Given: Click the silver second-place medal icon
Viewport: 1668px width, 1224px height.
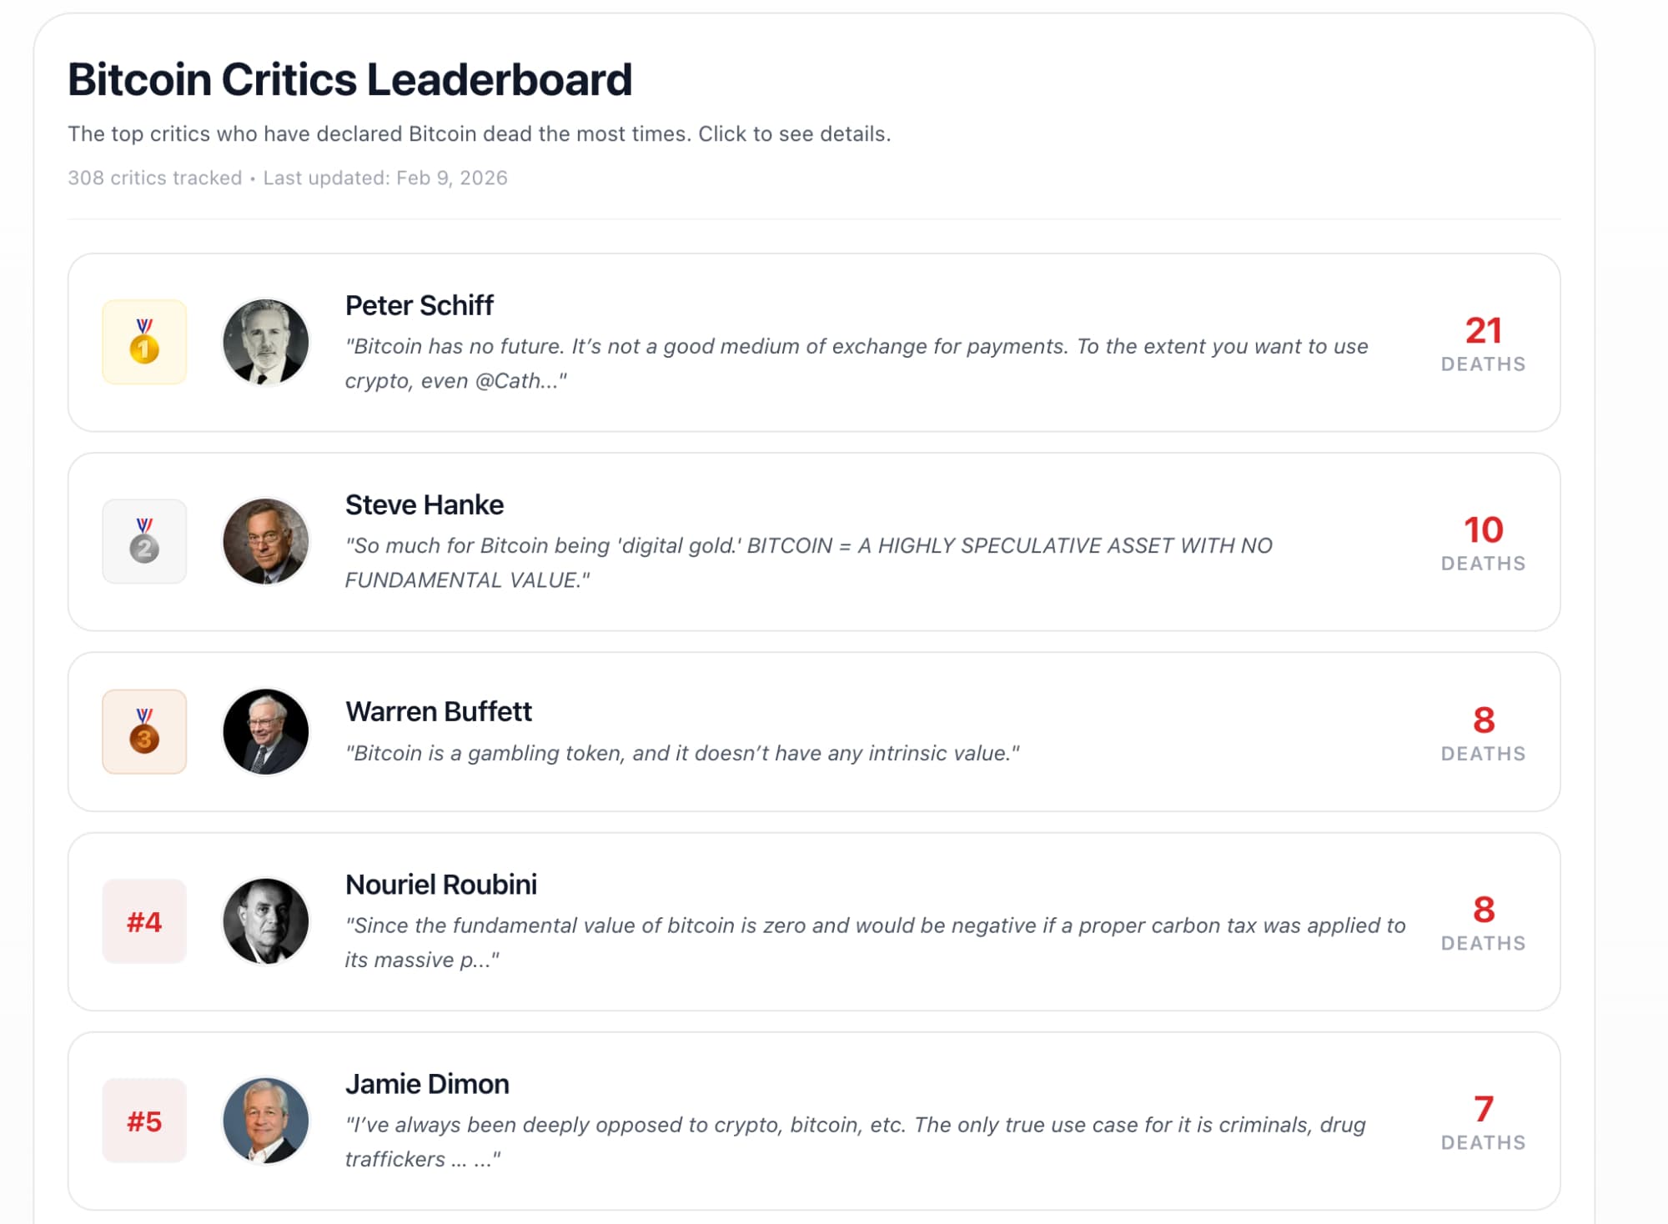Looking at the screenshot, I should 144,541.
